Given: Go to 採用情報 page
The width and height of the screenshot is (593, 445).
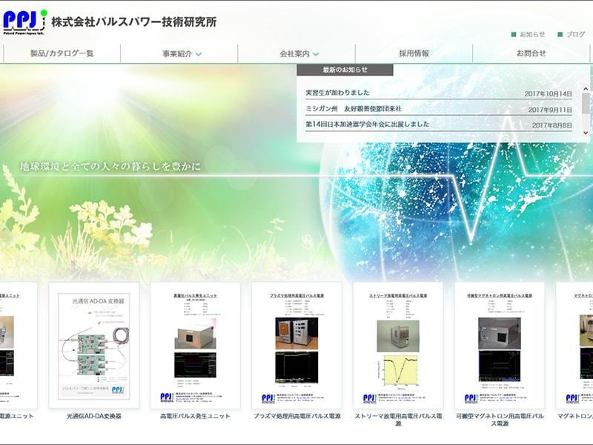Looking at the screenshot, I should tap(414, 53).
